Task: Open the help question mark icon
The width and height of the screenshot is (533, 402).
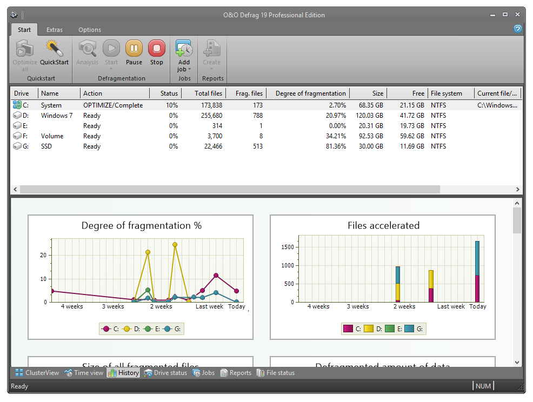Action: 517,29
